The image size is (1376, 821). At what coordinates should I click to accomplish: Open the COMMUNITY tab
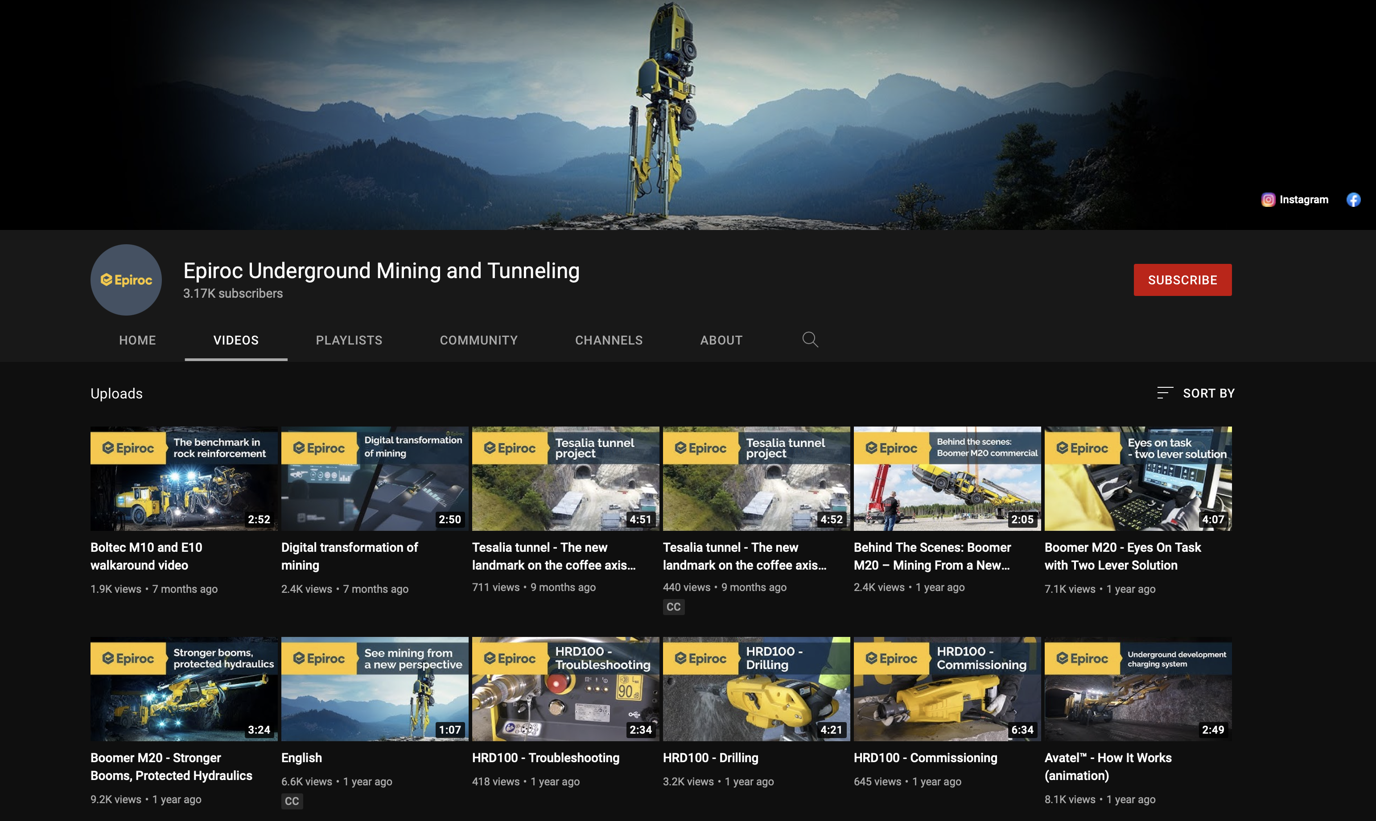click(x=478, y=340)
